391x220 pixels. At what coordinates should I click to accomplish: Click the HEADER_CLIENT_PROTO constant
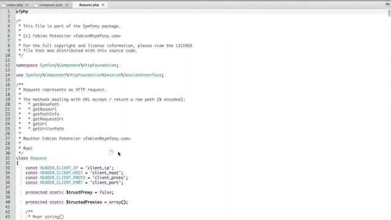click(x=62, y=178)
